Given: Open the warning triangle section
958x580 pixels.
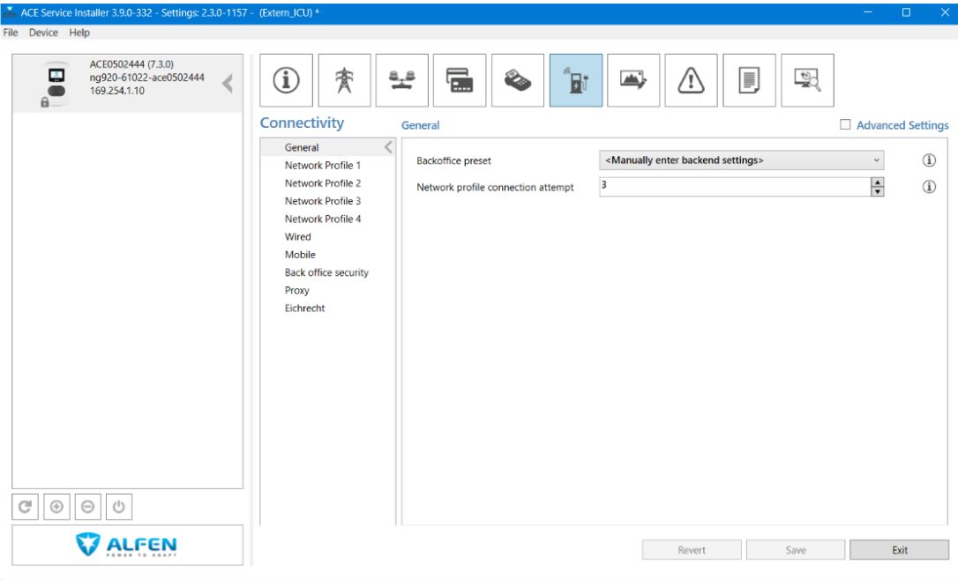Looking at the screenshot, I should click(691, 80).
